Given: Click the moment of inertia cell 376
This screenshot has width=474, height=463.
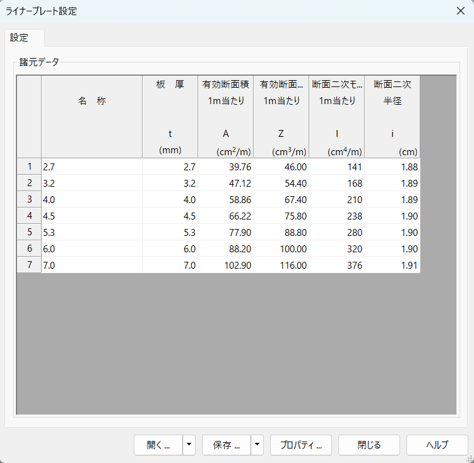Looking at the screenshot, I should [x=336, y=265].
